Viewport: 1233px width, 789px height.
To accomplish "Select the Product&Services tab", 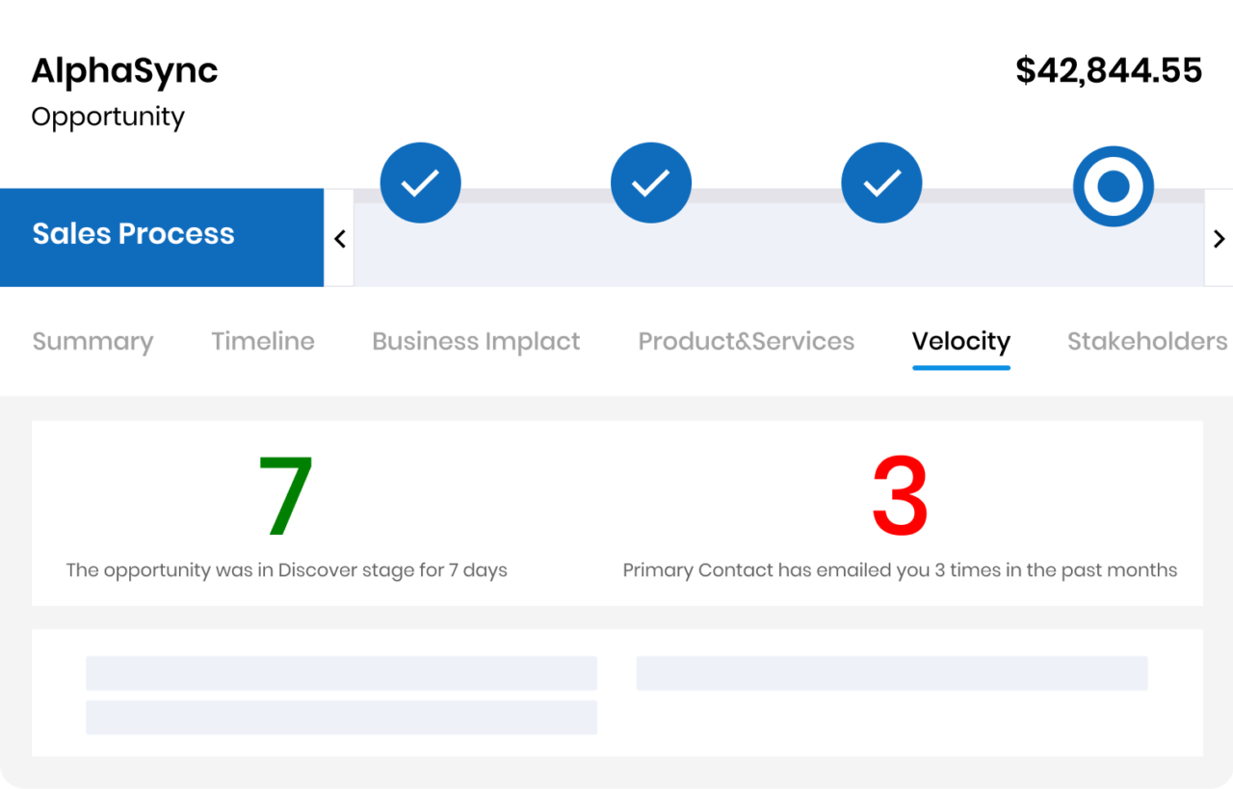I will pos(746,341).
